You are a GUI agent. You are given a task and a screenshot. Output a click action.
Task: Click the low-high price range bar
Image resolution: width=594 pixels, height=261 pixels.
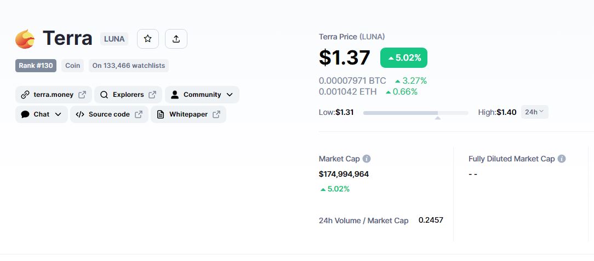coord(415,113)
